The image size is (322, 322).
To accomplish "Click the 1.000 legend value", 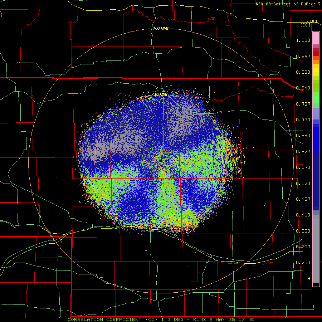I will tap(303, 40).
